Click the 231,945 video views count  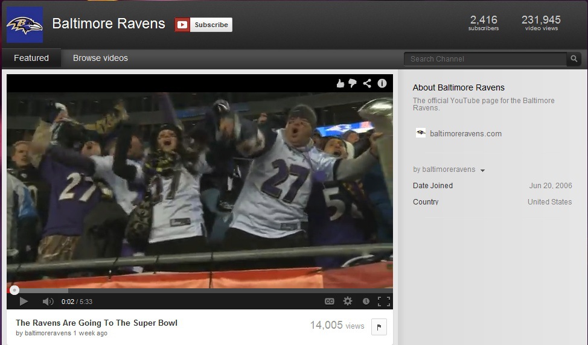[x=541, y=22]
